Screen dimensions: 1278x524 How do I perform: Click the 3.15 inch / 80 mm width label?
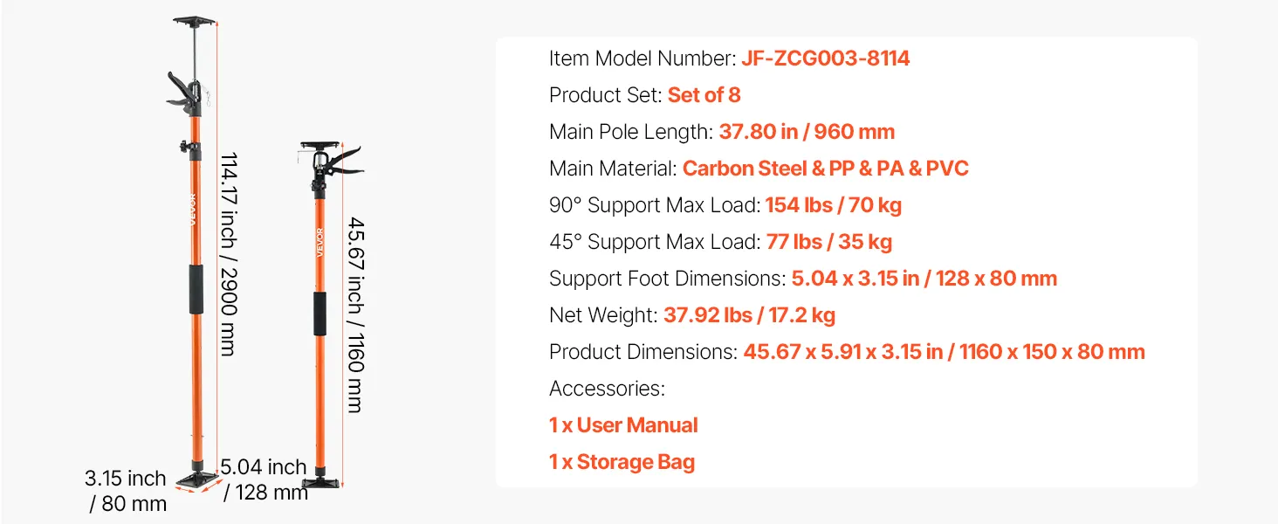pos(126,491)
